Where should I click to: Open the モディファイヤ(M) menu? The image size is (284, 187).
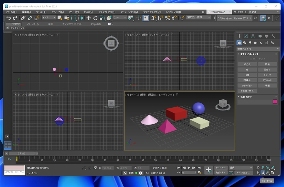tap(107, 12)
